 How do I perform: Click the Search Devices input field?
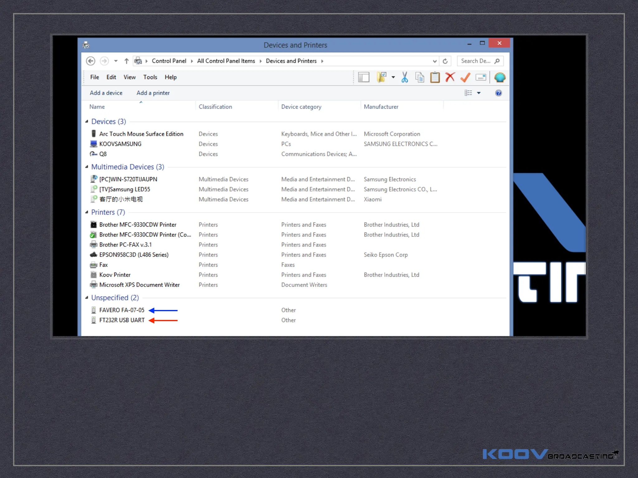[x=476, y=61]
